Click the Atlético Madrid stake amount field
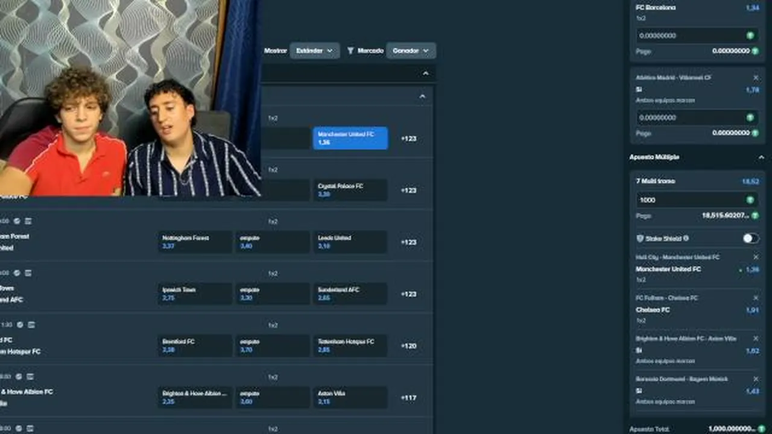This screenshot has width=772, height=434. tap(697, 118)
